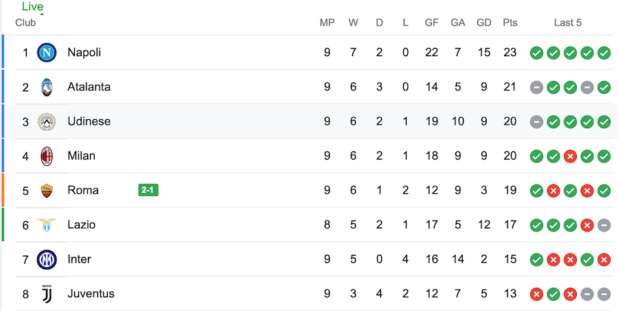
Task: Click Milan's red loss icon in Last 5
Action: (x=570, y=155)
